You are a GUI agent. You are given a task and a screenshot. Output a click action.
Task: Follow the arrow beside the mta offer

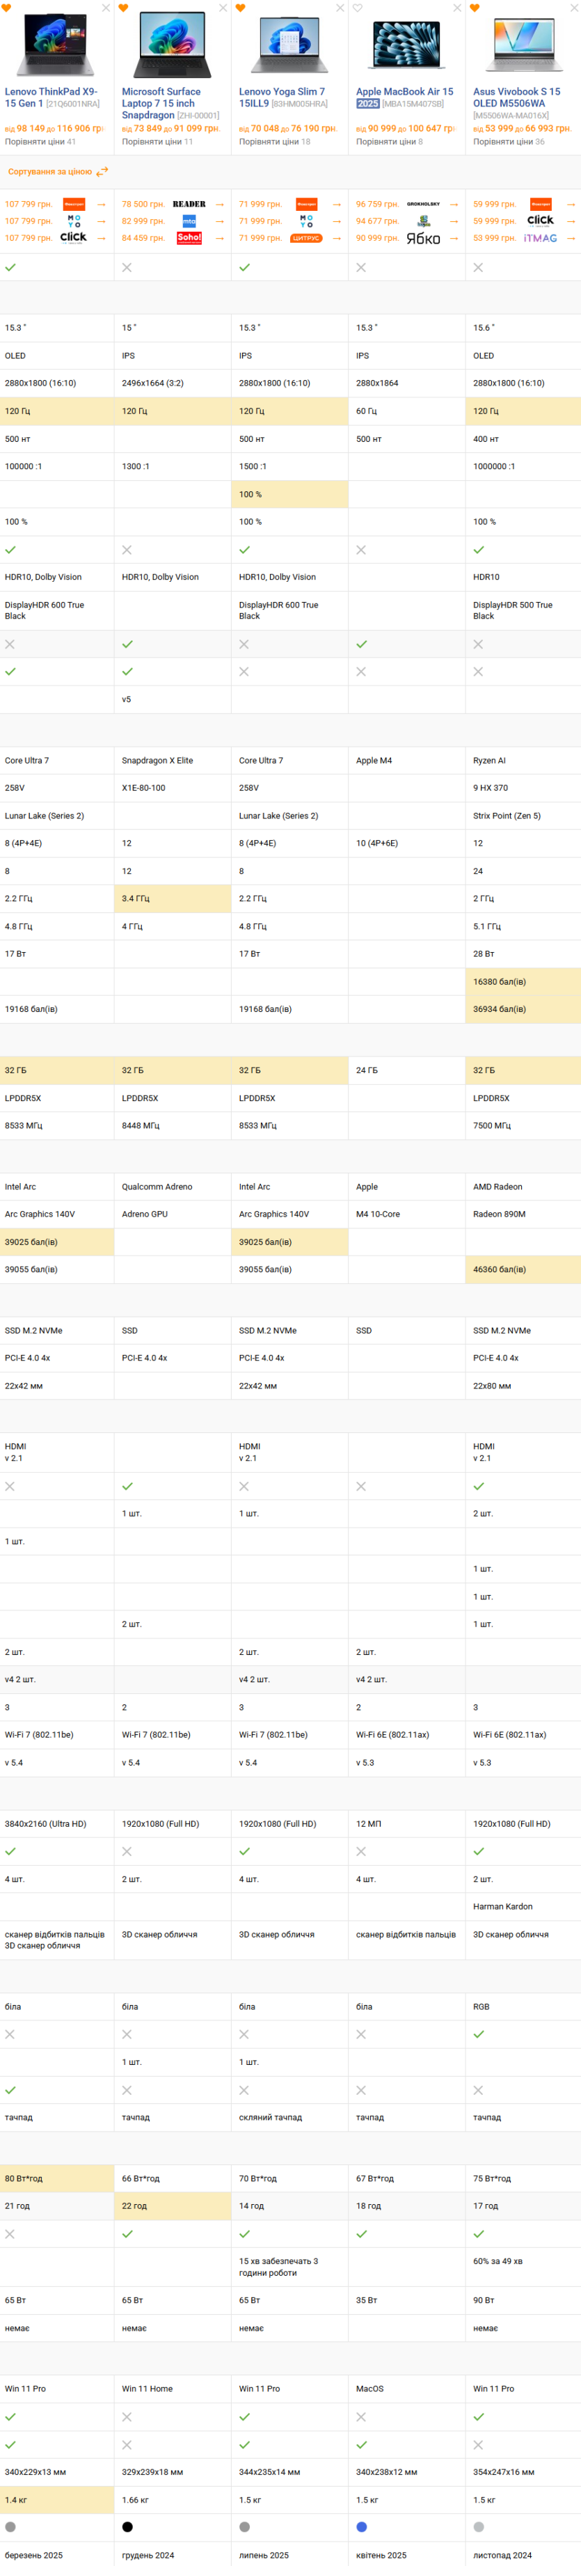221,221
